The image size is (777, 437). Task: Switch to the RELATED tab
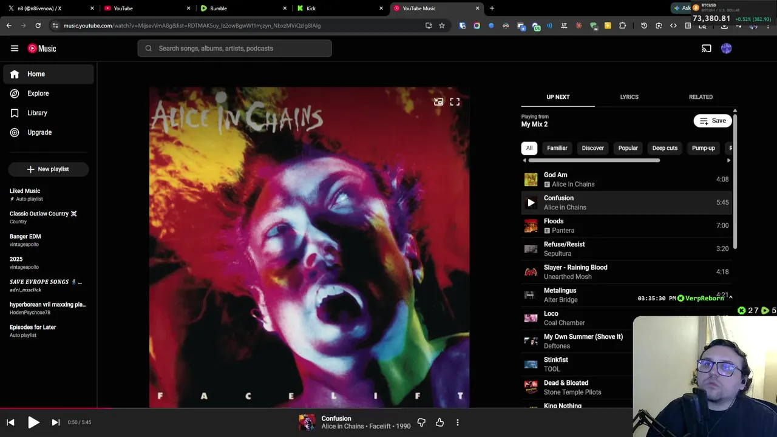(701, 97)
